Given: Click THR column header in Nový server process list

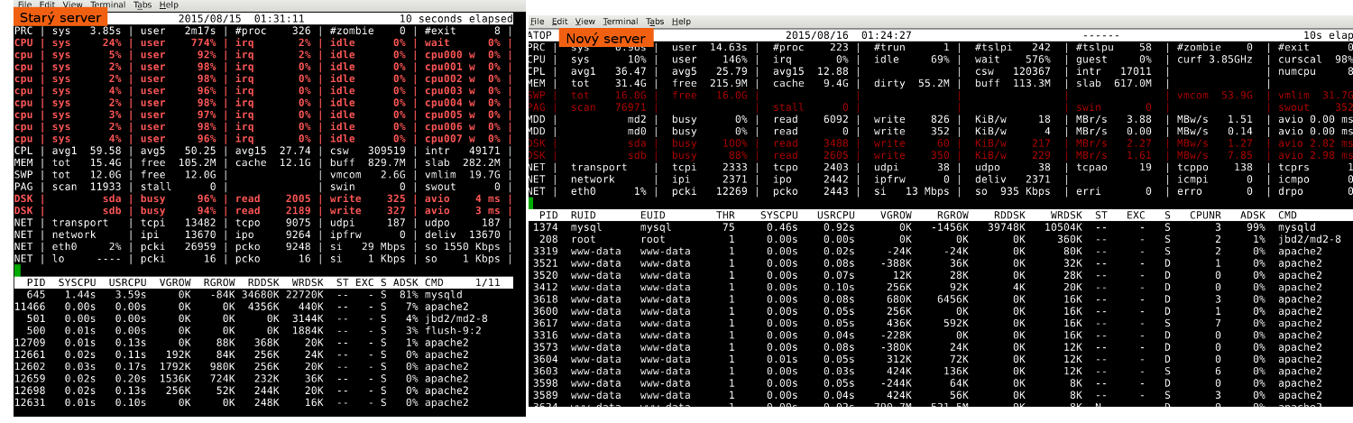Looking at the screenshot, I should point(725,216).
